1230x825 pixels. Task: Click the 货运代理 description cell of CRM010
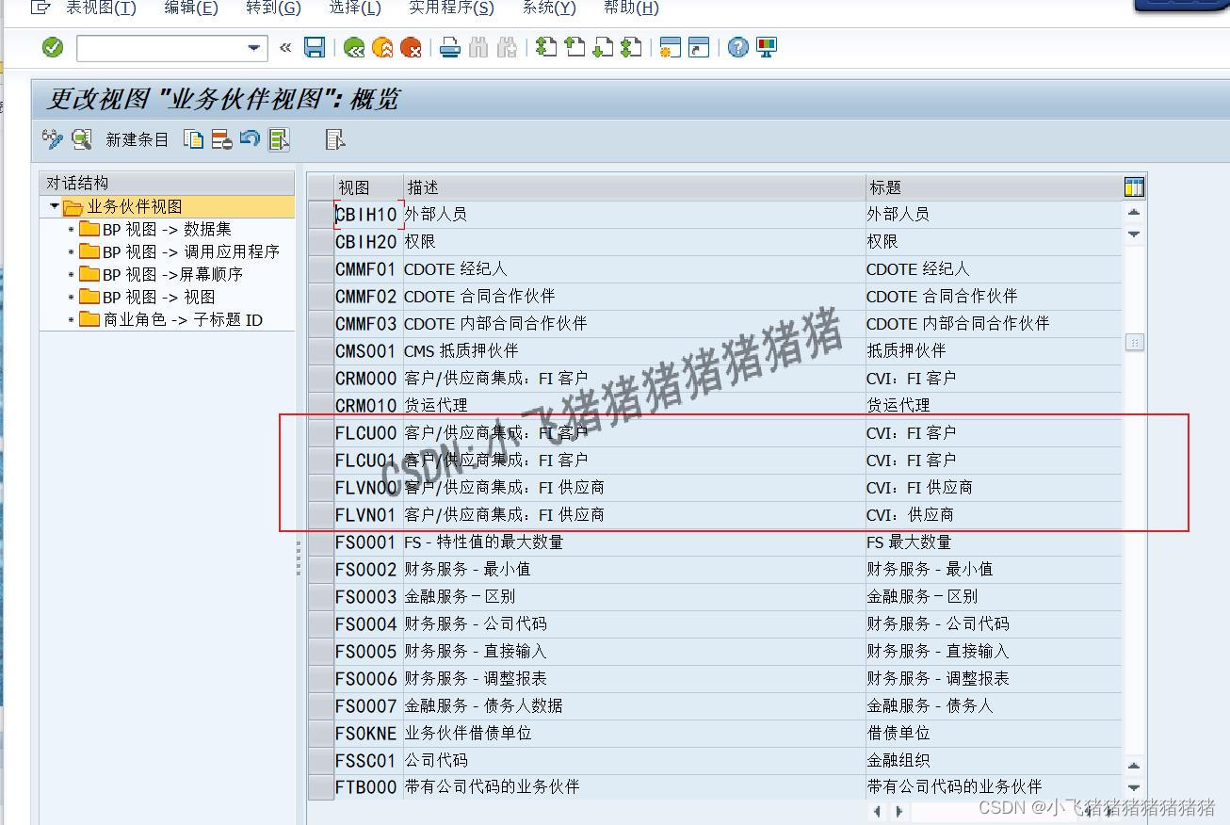point(634,405)
